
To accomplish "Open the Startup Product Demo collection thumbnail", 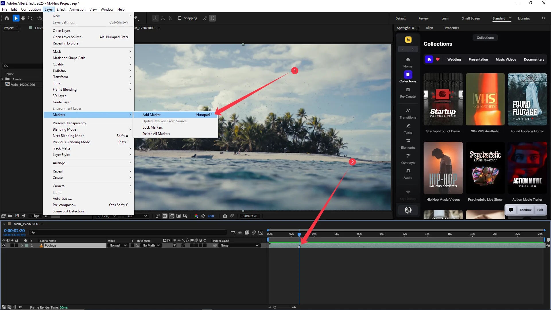I will [443, 99].
